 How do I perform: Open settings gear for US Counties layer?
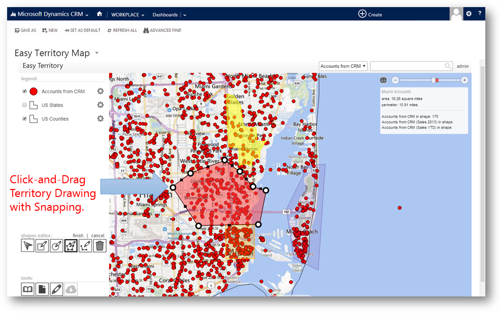(100, 118)
